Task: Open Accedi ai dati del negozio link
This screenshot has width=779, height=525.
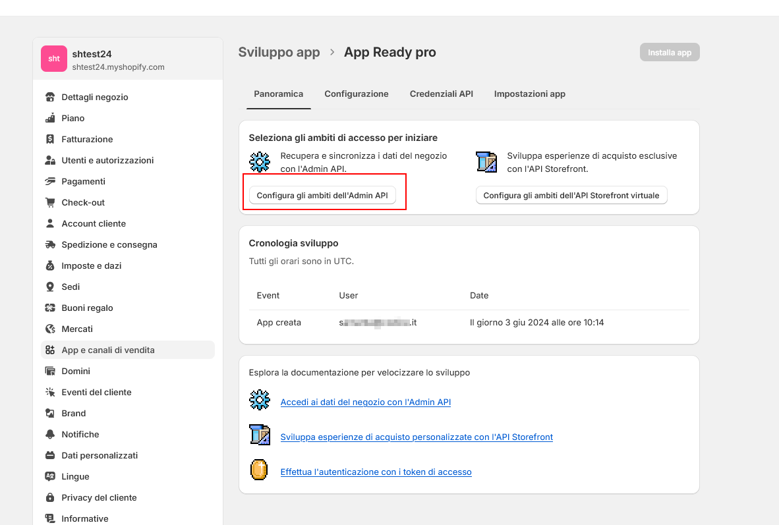Action: [366, 402]
